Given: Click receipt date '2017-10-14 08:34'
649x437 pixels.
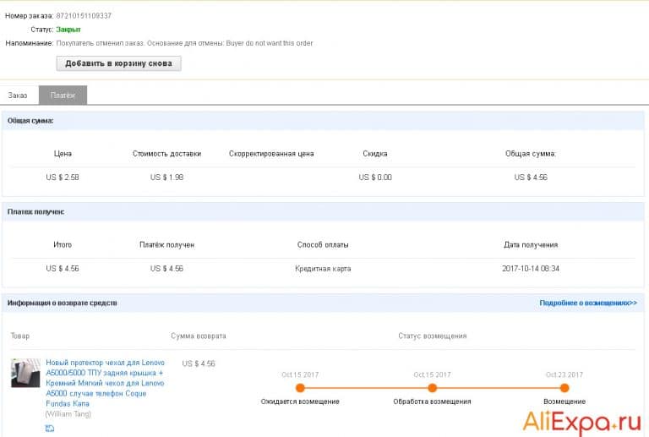Looking at the screenshot, I should pos(531,269).
